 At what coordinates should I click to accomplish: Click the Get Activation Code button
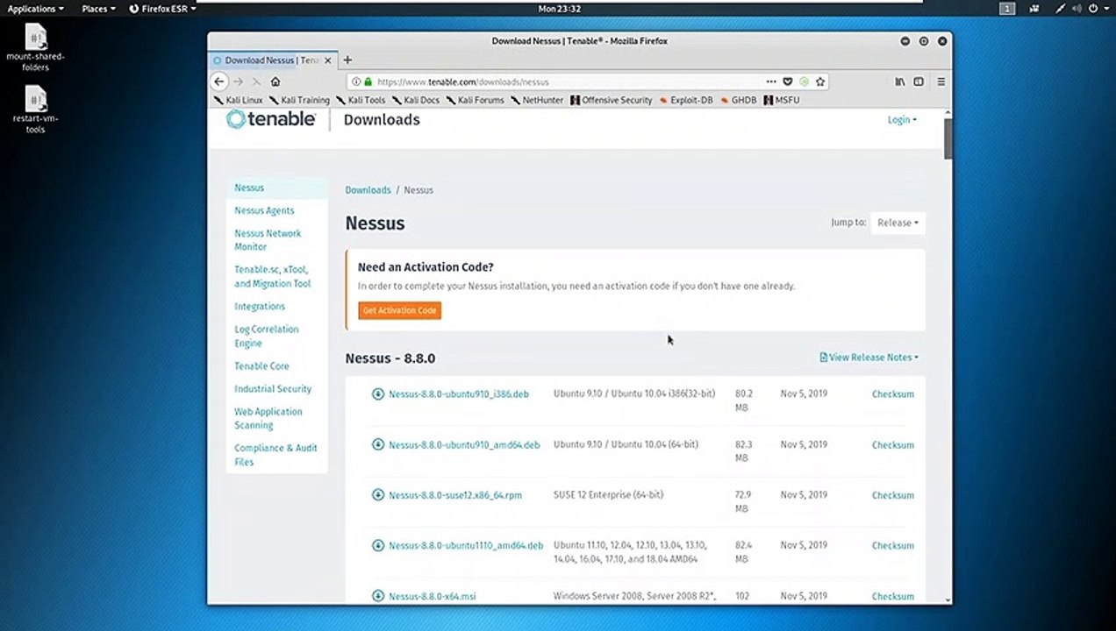click(399, 310)
